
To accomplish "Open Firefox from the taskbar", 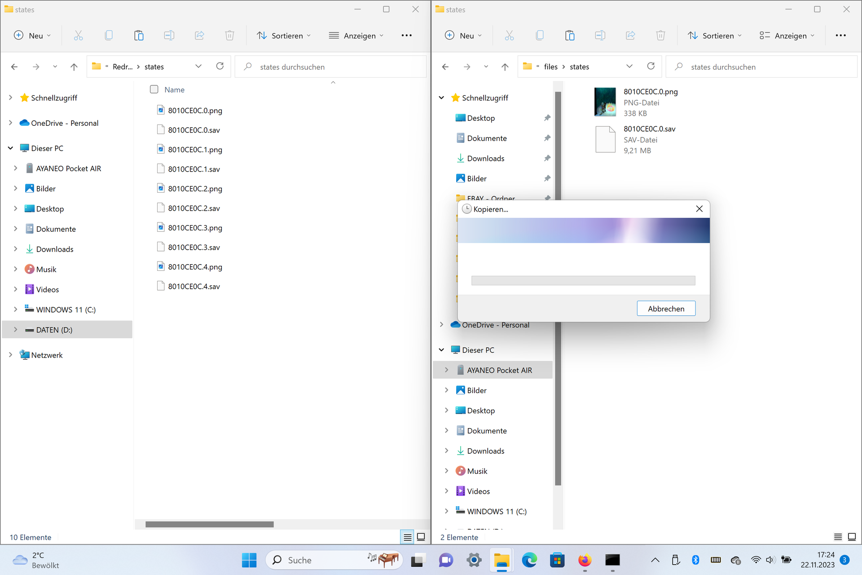I will (585, 560).
